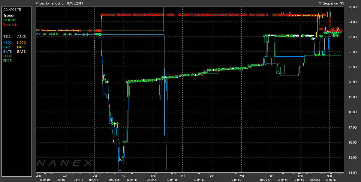Click the cyan PACF entry under BIDS
The height and width of the screenshot is (182, 361).
coord(8,47)
